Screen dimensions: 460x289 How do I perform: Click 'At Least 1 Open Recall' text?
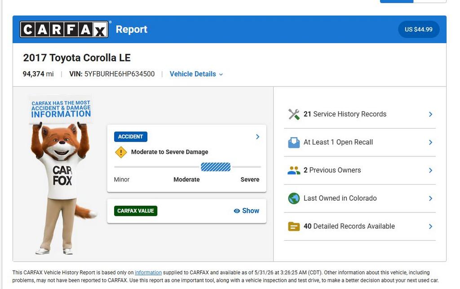click(x=338, y=142)
